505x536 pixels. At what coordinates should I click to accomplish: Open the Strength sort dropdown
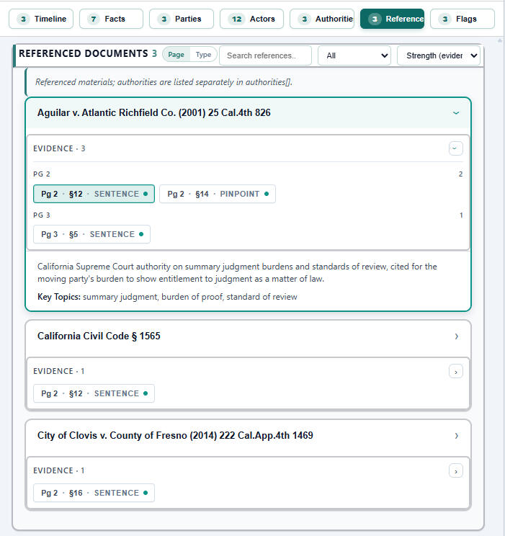(x=438, y=55)
